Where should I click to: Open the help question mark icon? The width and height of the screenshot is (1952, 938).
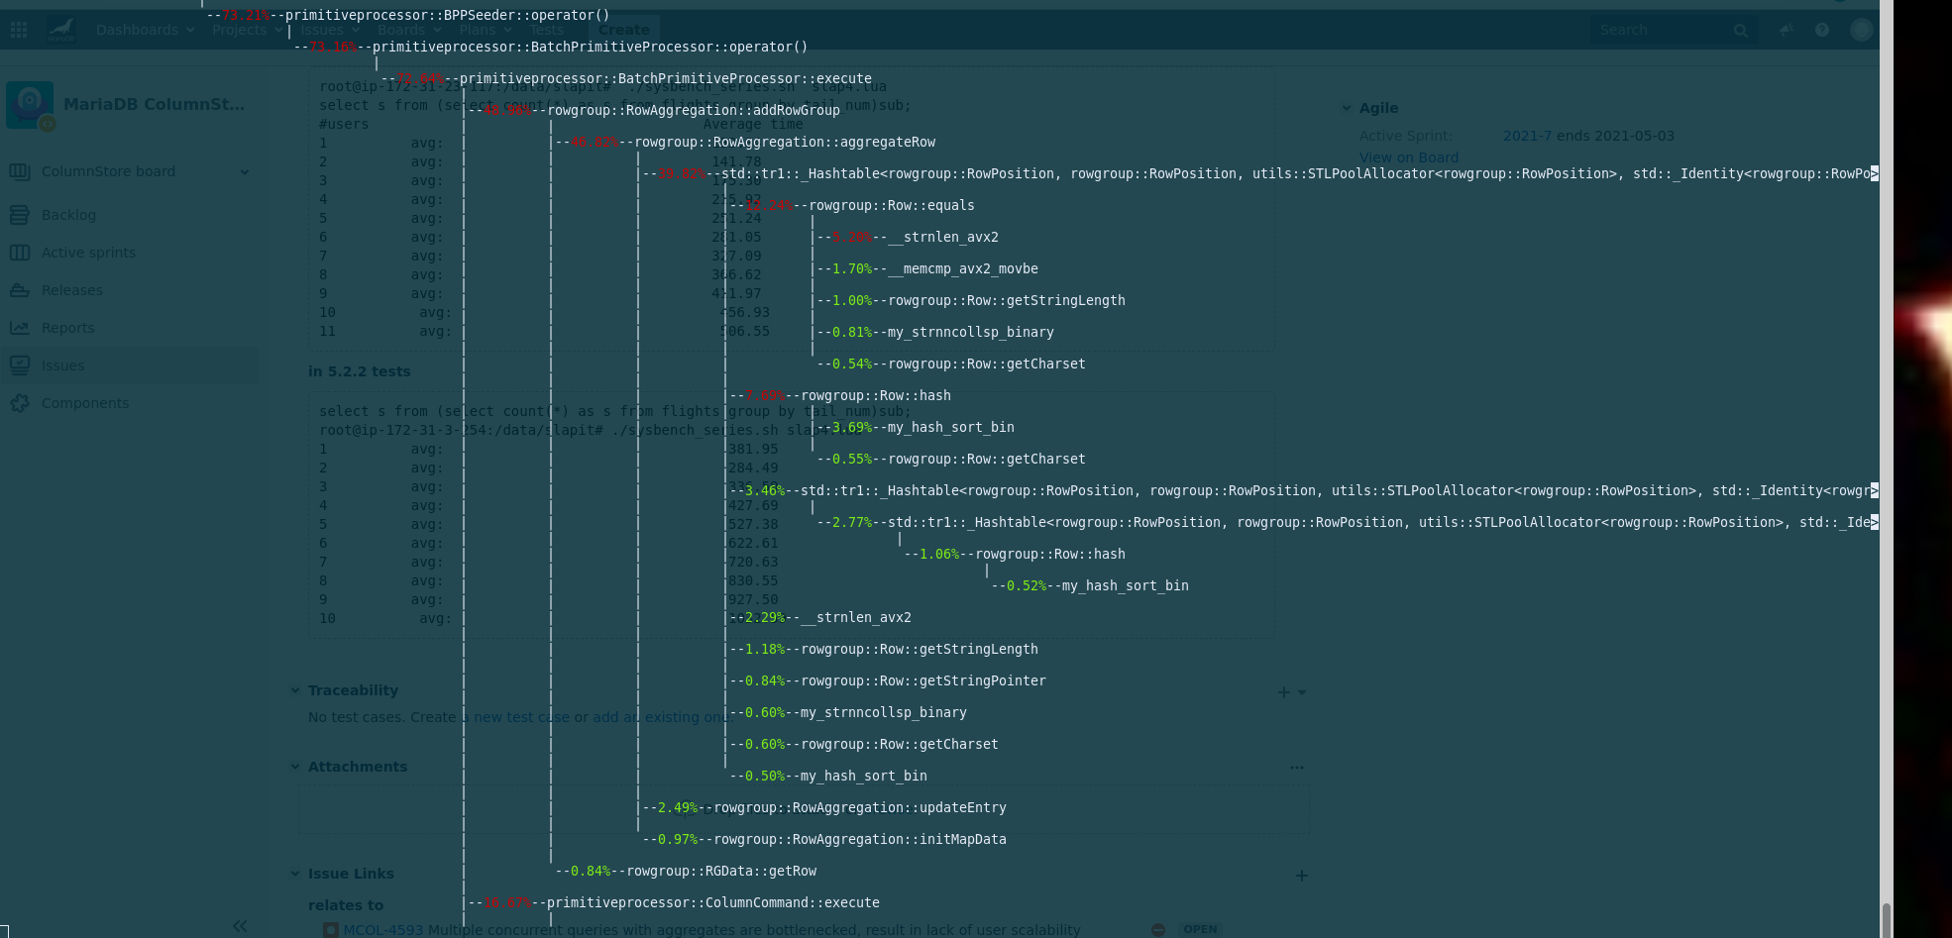pos(1822,30)
